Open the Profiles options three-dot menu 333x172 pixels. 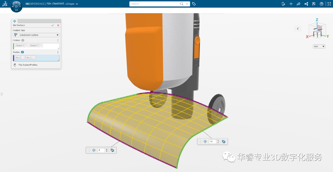pyautogui.click(x=58, y=40)
